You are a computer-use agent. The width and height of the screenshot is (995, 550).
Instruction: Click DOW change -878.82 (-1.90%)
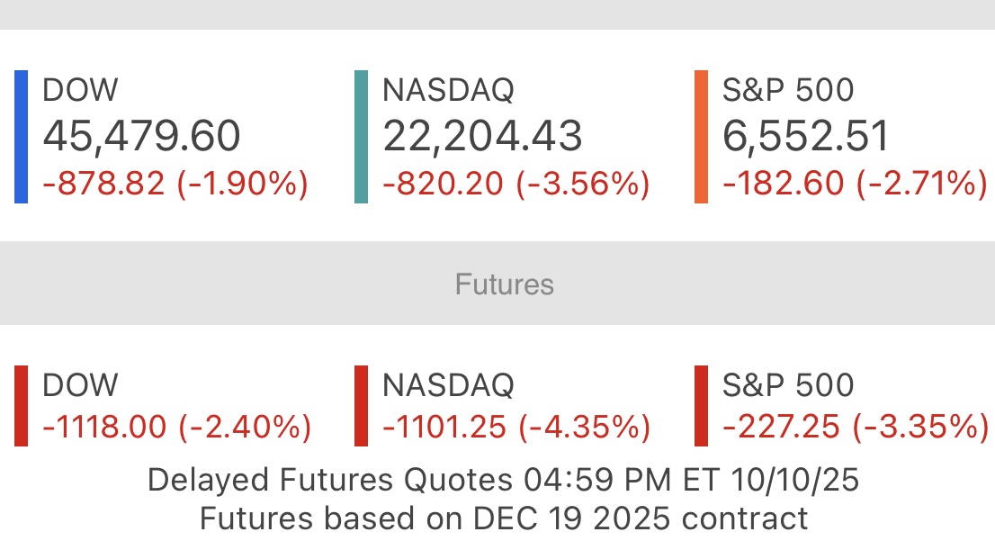point(175,184)
